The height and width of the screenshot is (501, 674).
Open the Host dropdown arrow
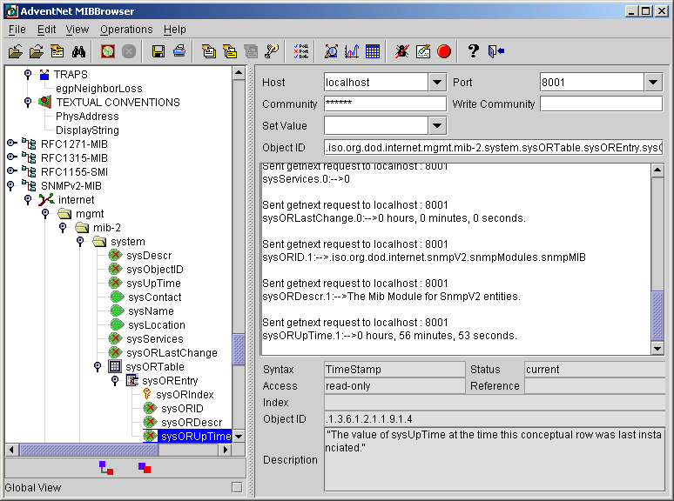coord(437,82)
